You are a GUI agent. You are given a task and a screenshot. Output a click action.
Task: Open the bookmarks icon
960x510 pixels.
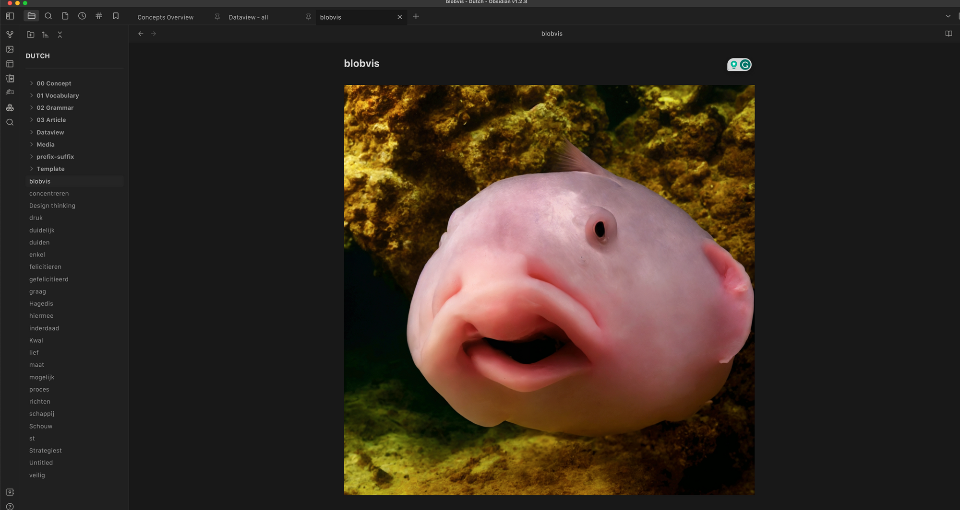tap(116, 16)
